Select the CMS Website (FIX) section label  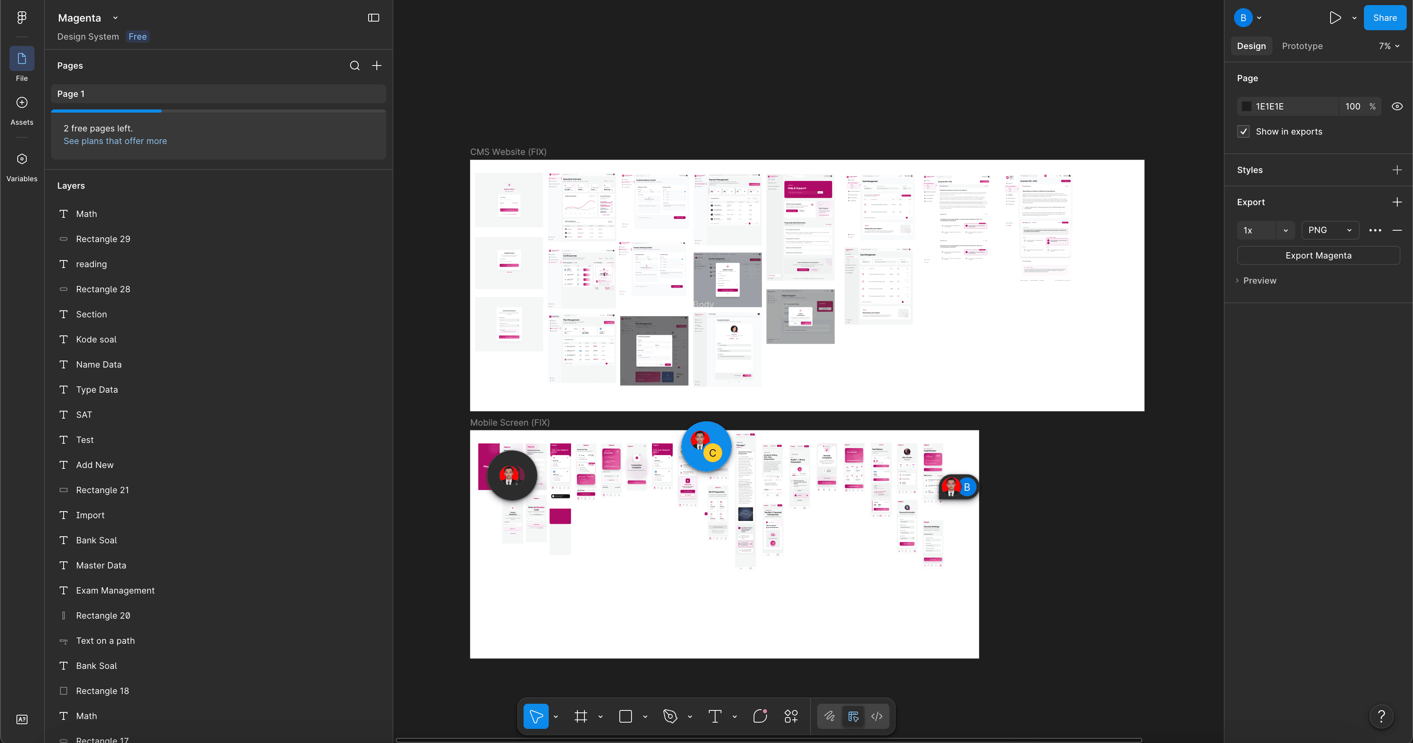pyautogui.click(x=508, y=152)
